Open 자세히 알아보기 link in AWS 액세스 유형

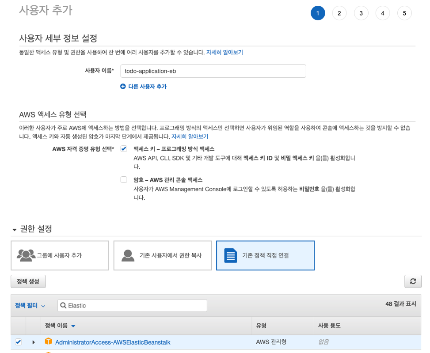pyautogui.click(x=190, y=137)
